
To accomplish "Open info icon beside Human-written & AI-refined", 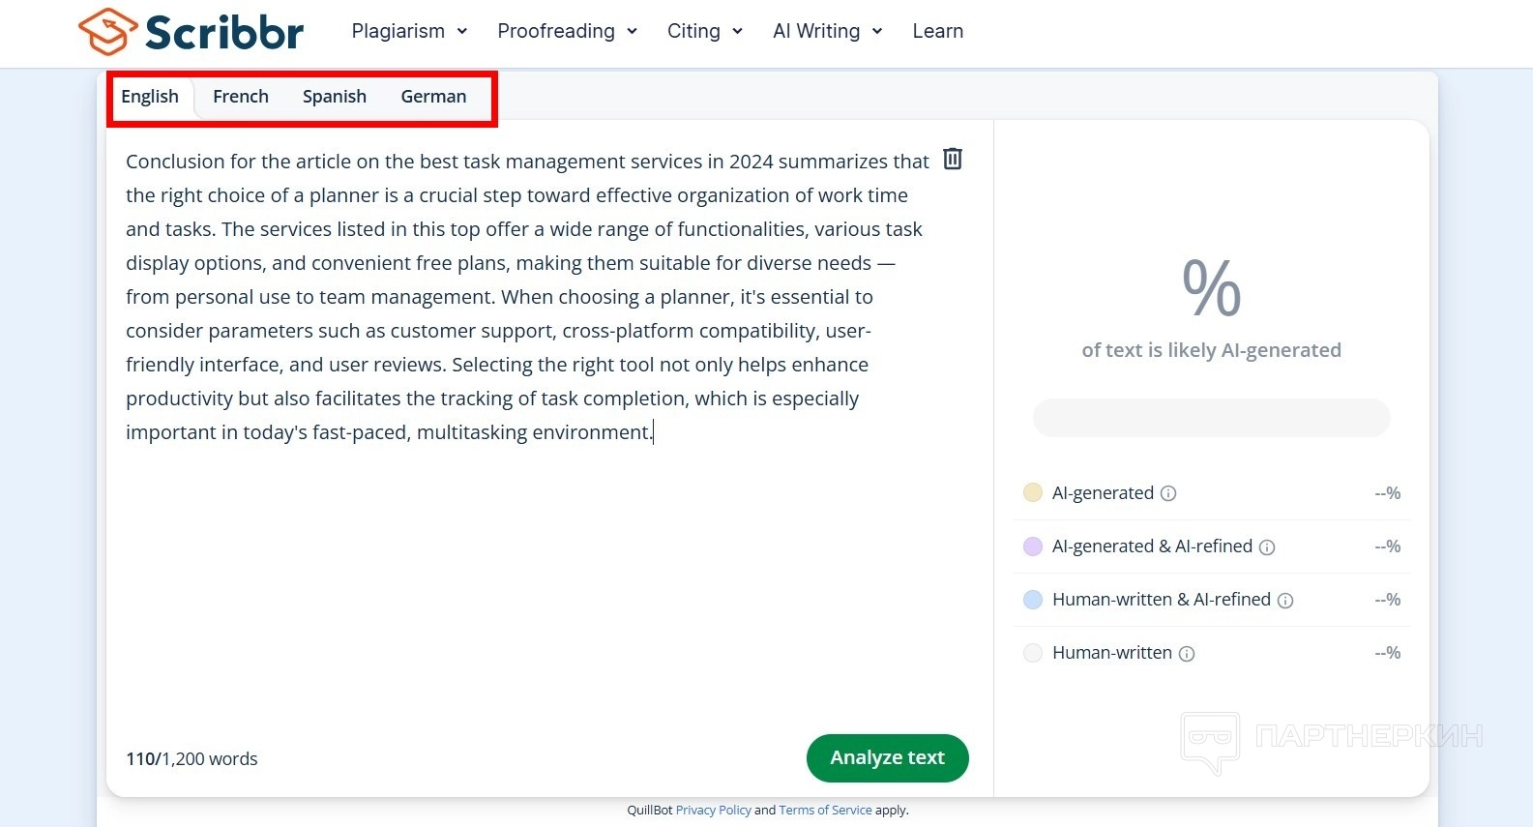I will (1285, 601).
